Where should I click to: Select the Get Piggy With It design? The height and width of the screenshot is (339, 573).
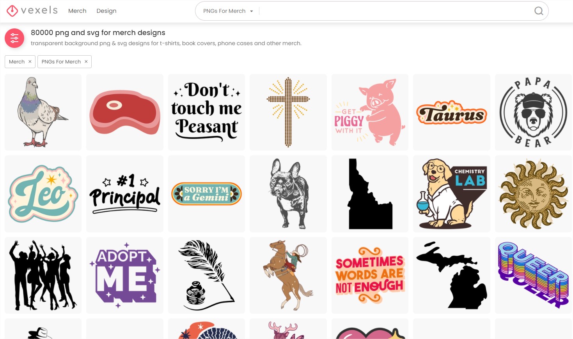click(x=370, y=112)
